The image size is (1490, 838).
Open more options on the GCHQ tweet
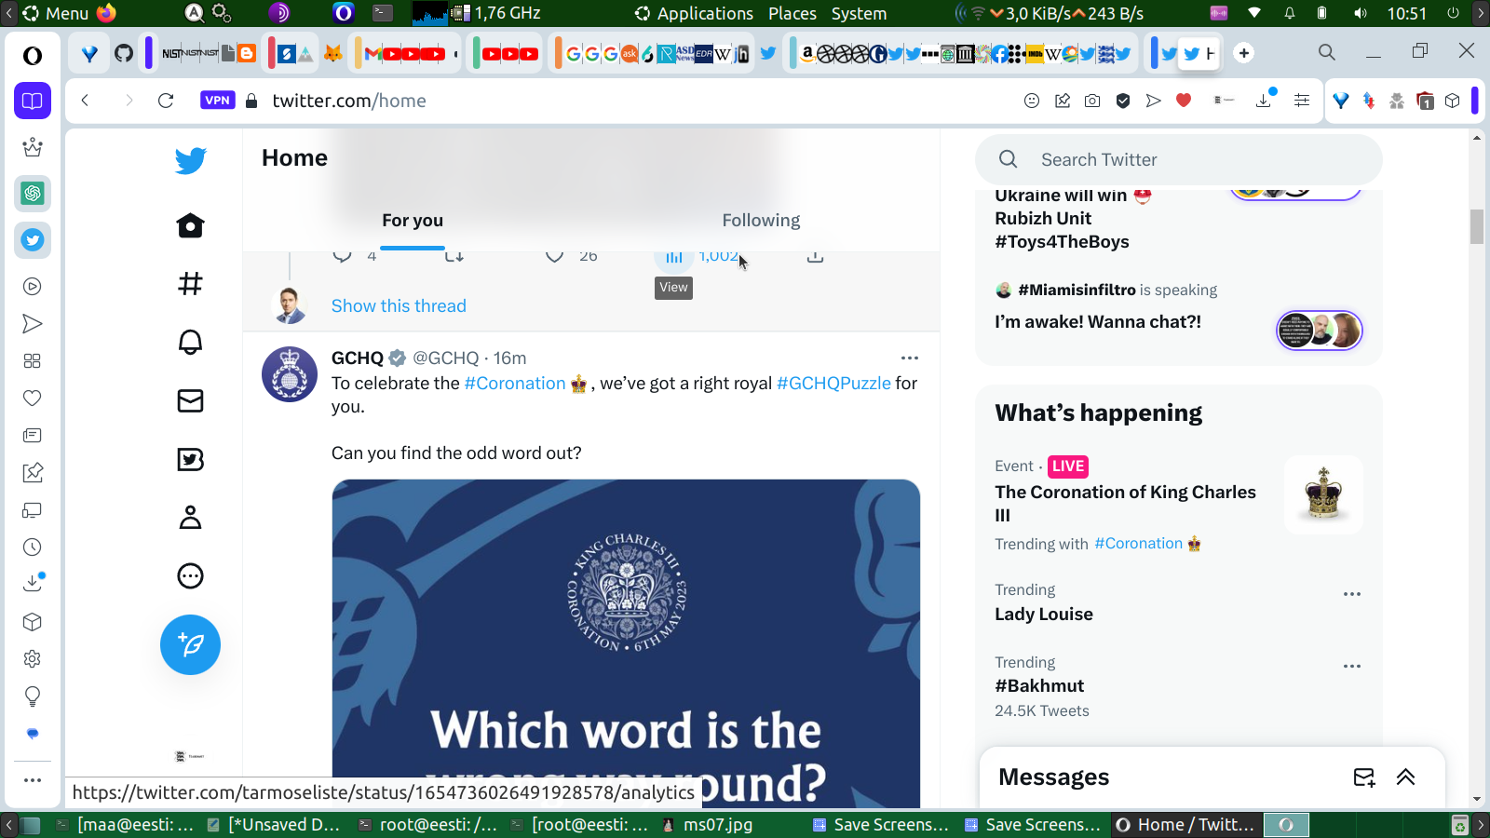point(910,358)
